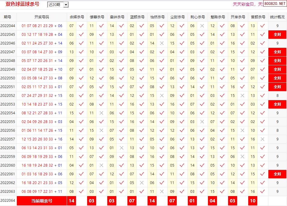Click issue number 2022044
Image resolution: width=287 pixels, height=206 pixels.
tap(8, 26)
